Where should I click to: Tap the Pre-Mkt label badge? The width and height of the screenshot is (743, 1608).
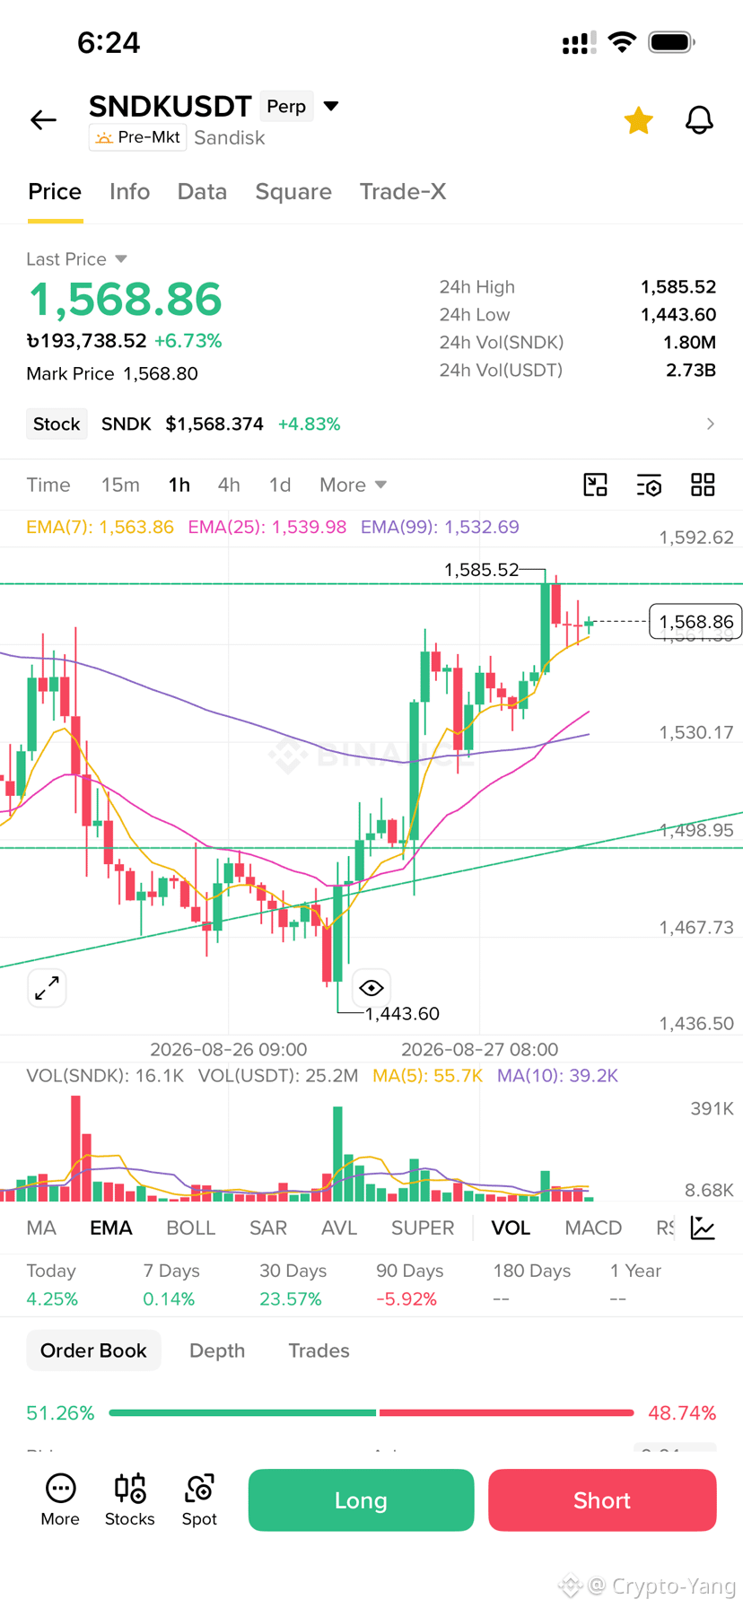click(137, 137)
